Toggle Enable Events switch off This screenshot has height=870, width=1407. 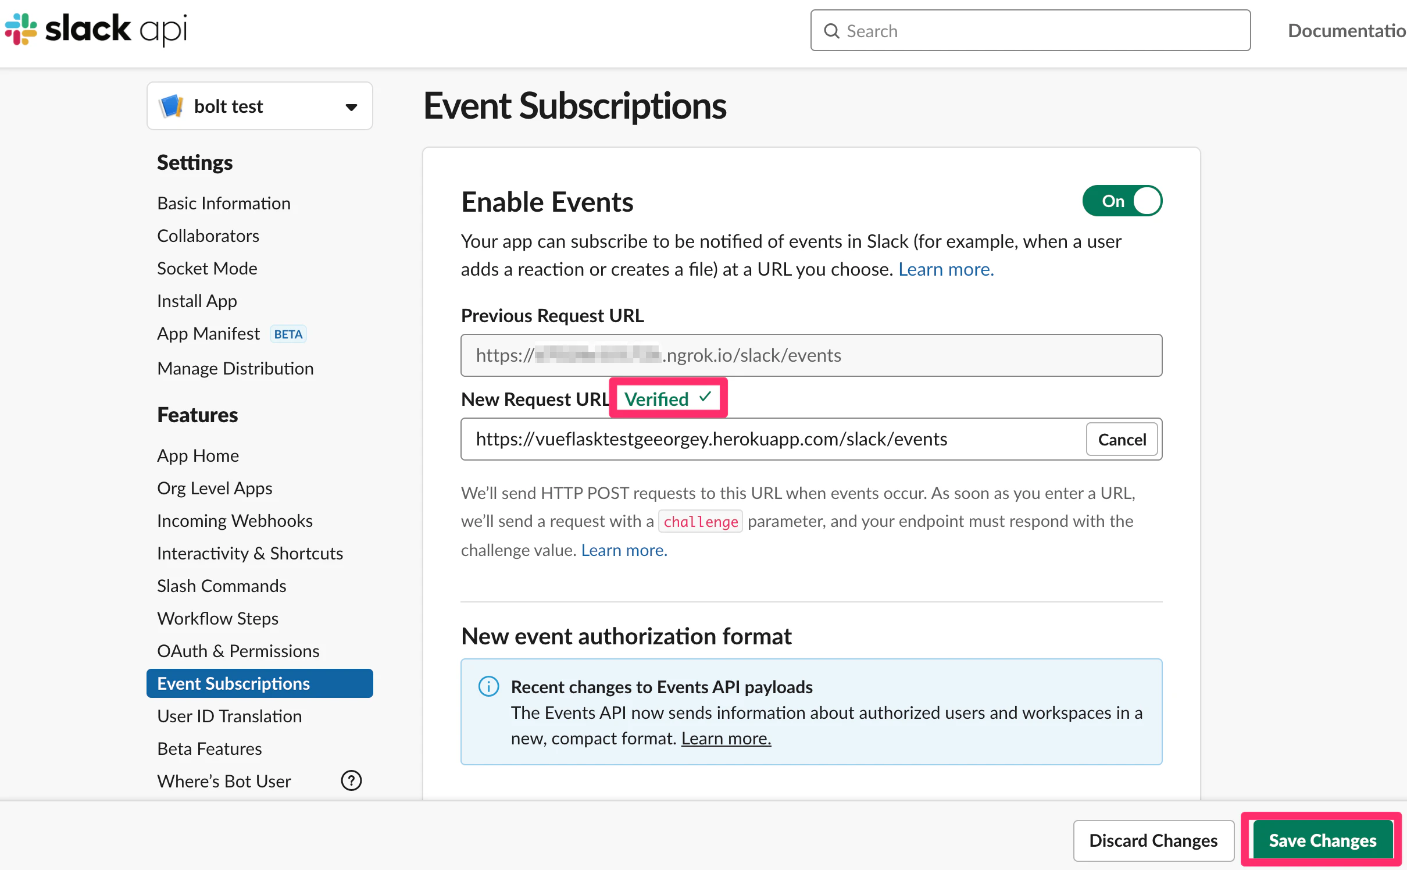point(1122,201)
